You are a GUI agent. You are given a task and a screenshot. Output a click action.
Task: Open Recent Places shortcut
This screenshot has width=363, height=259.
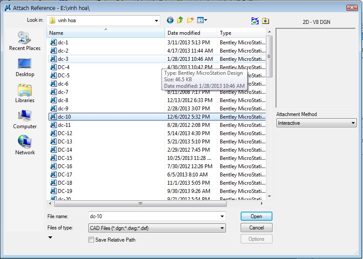click(x=25, y=42)
